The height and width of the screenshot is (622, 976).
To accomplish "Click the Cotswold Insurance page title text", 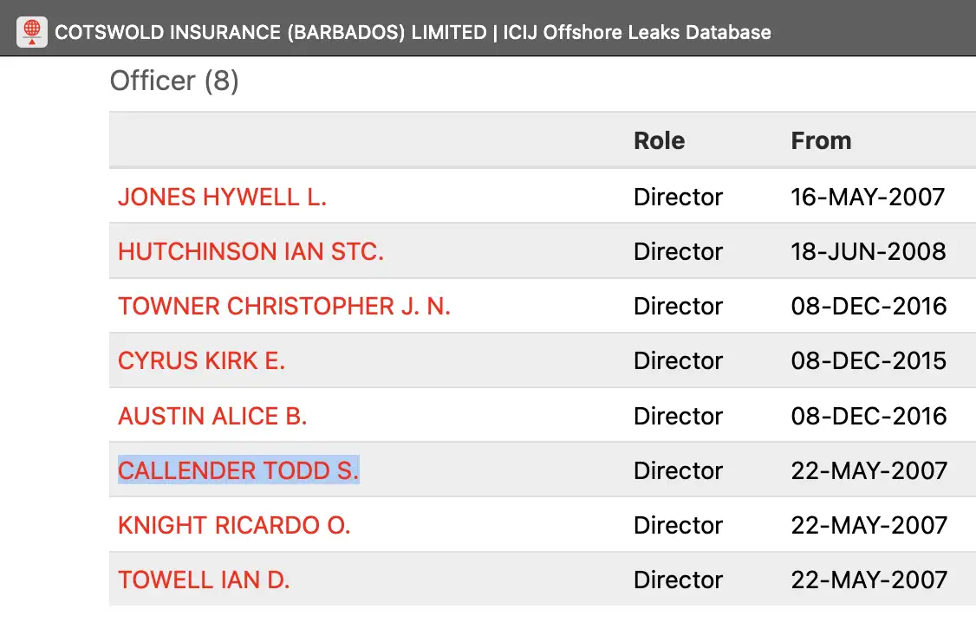I will tap(413, 33).
